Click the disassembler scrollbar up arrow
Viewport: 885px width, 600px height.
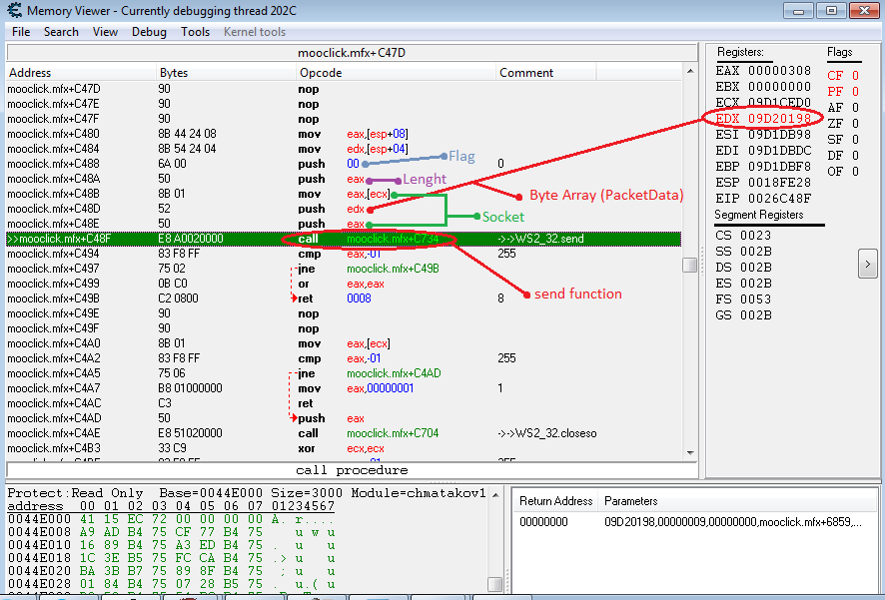click(x=689, y=71)
